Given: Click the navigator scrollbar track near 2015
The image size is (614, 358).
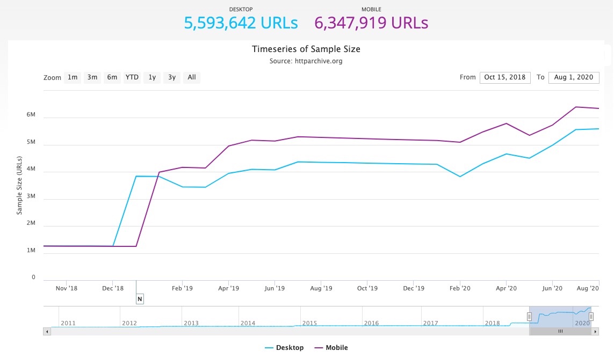Looking at the screenshot, I should 309,331.
